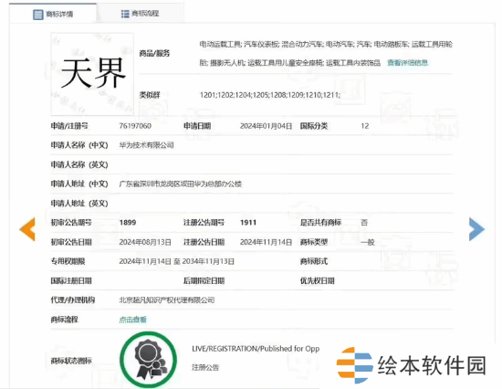Image resolution: width=502 pixels, height=389 pixels.
Task: Click the green registration status badge icon
Action: point(148,360)
